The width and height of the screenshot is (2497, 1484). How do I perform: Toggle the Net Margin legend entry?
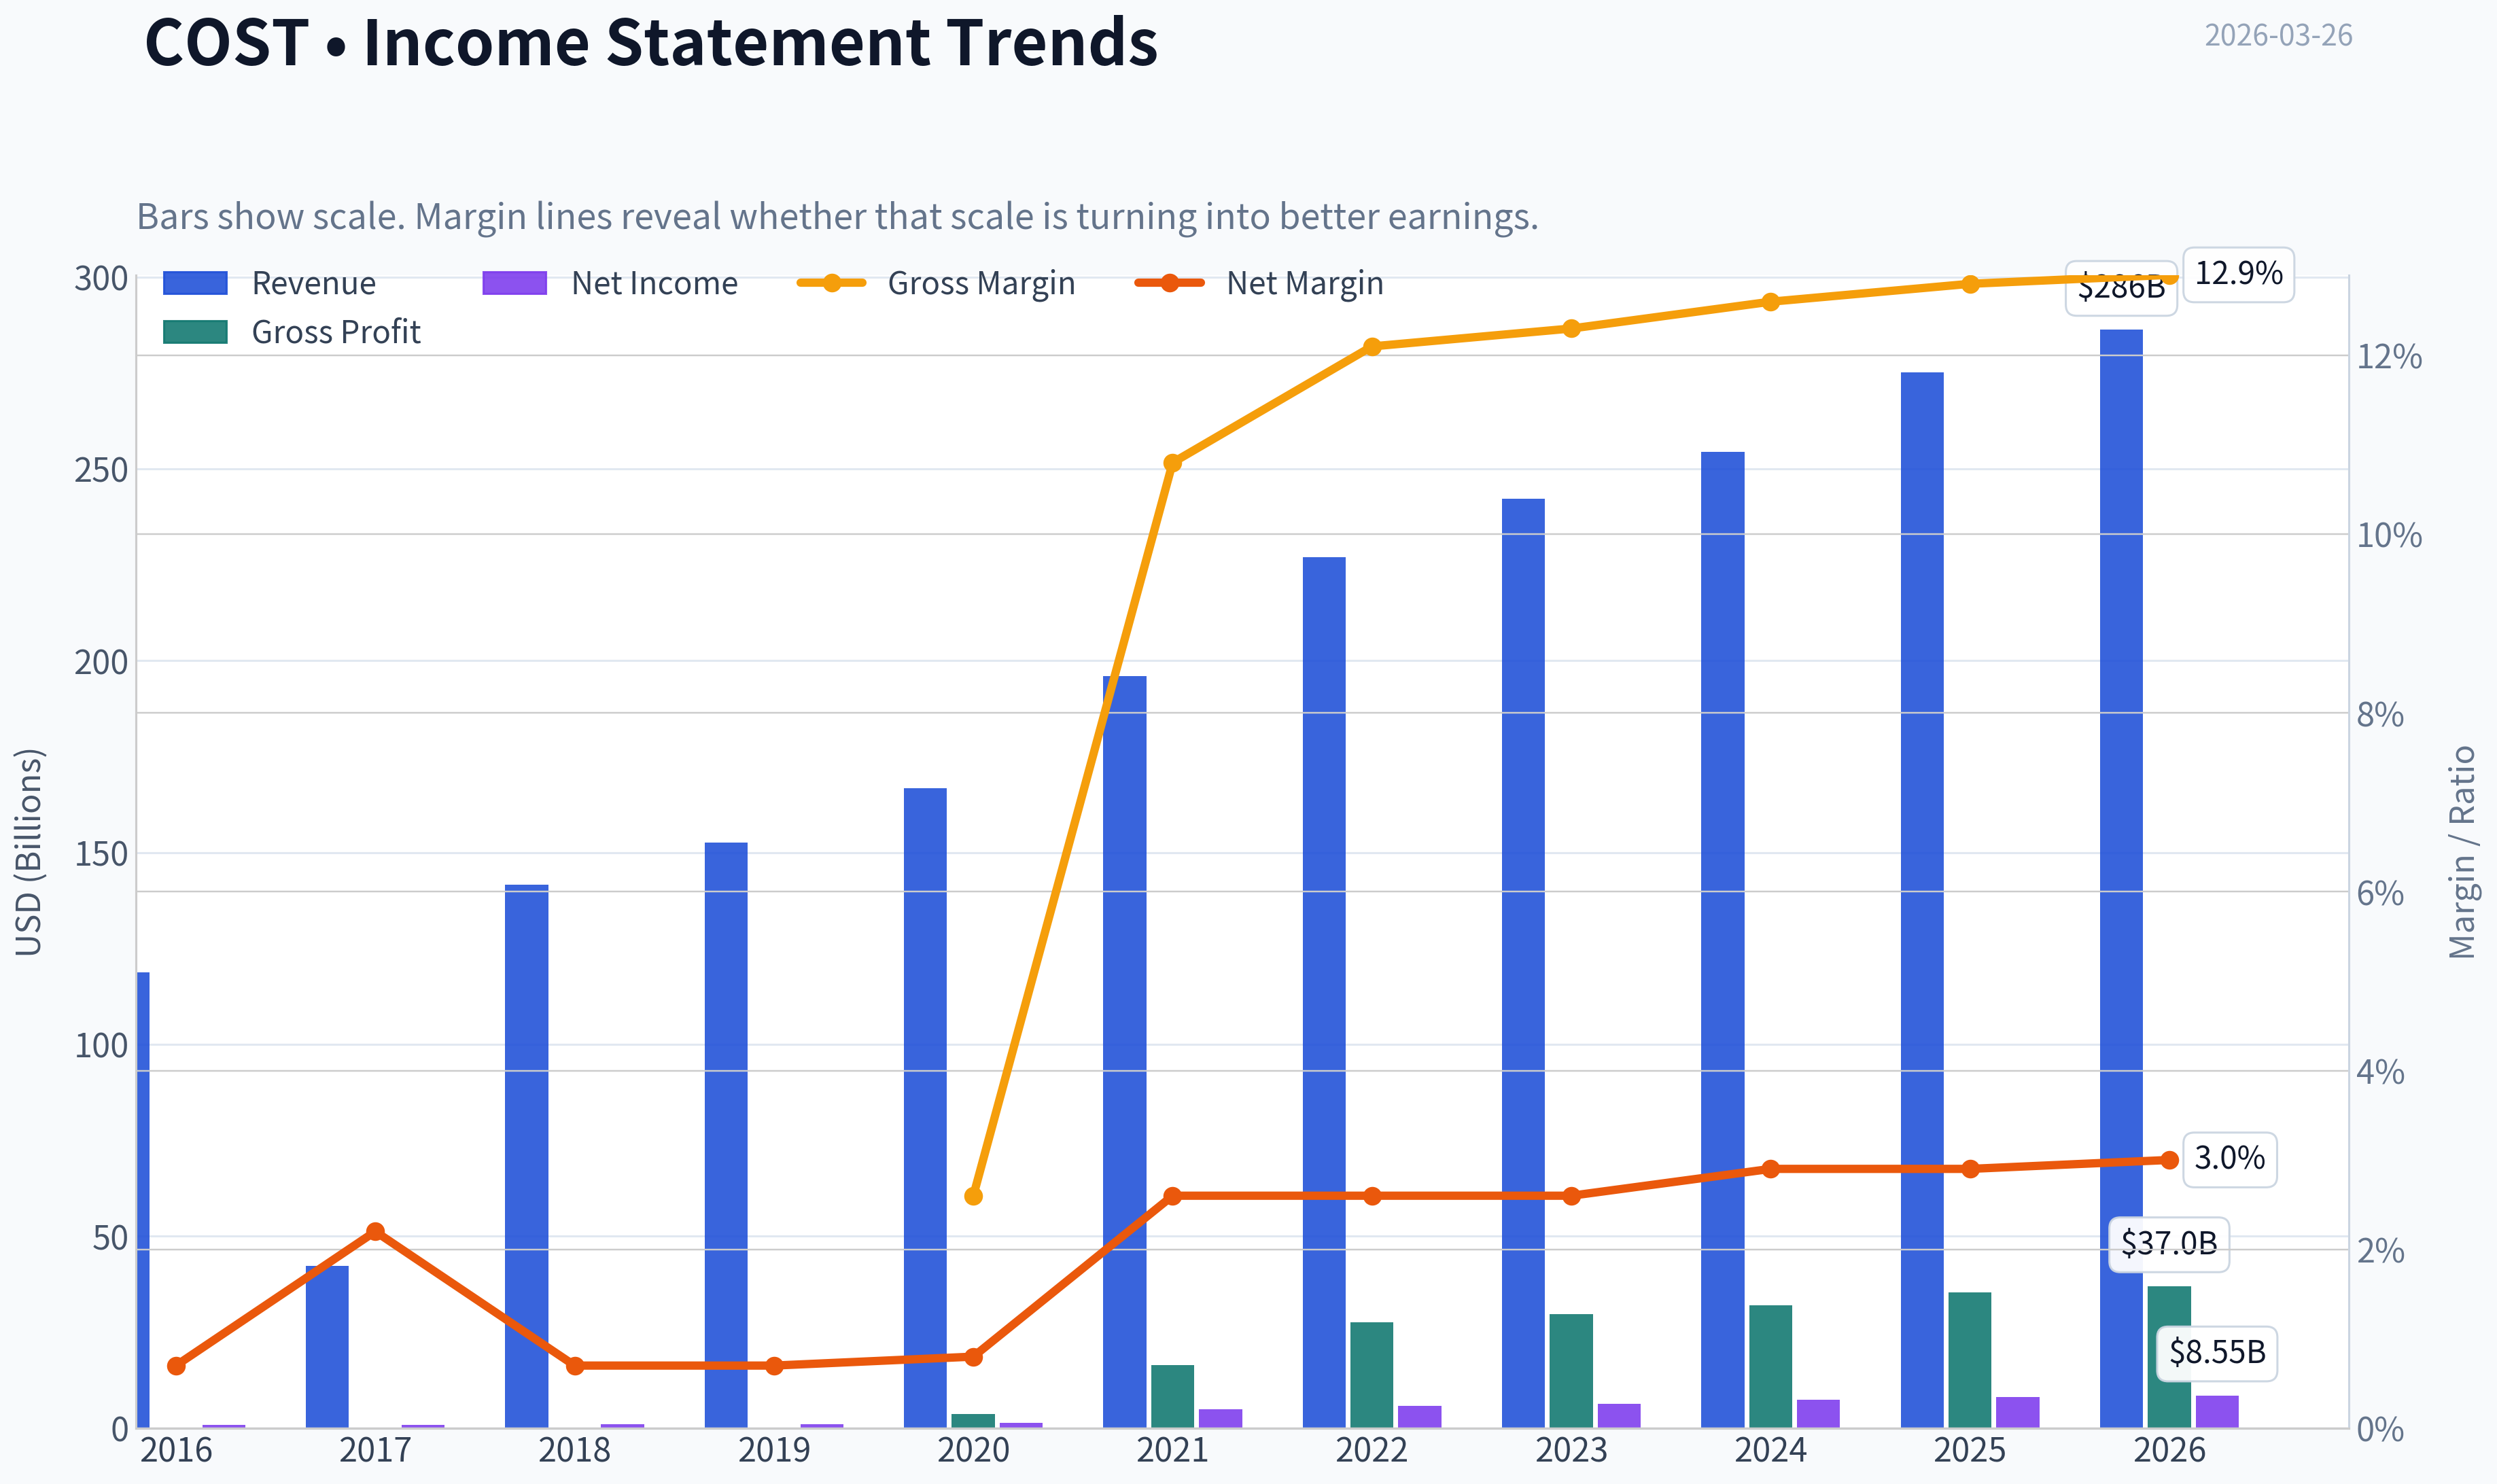1260,284
